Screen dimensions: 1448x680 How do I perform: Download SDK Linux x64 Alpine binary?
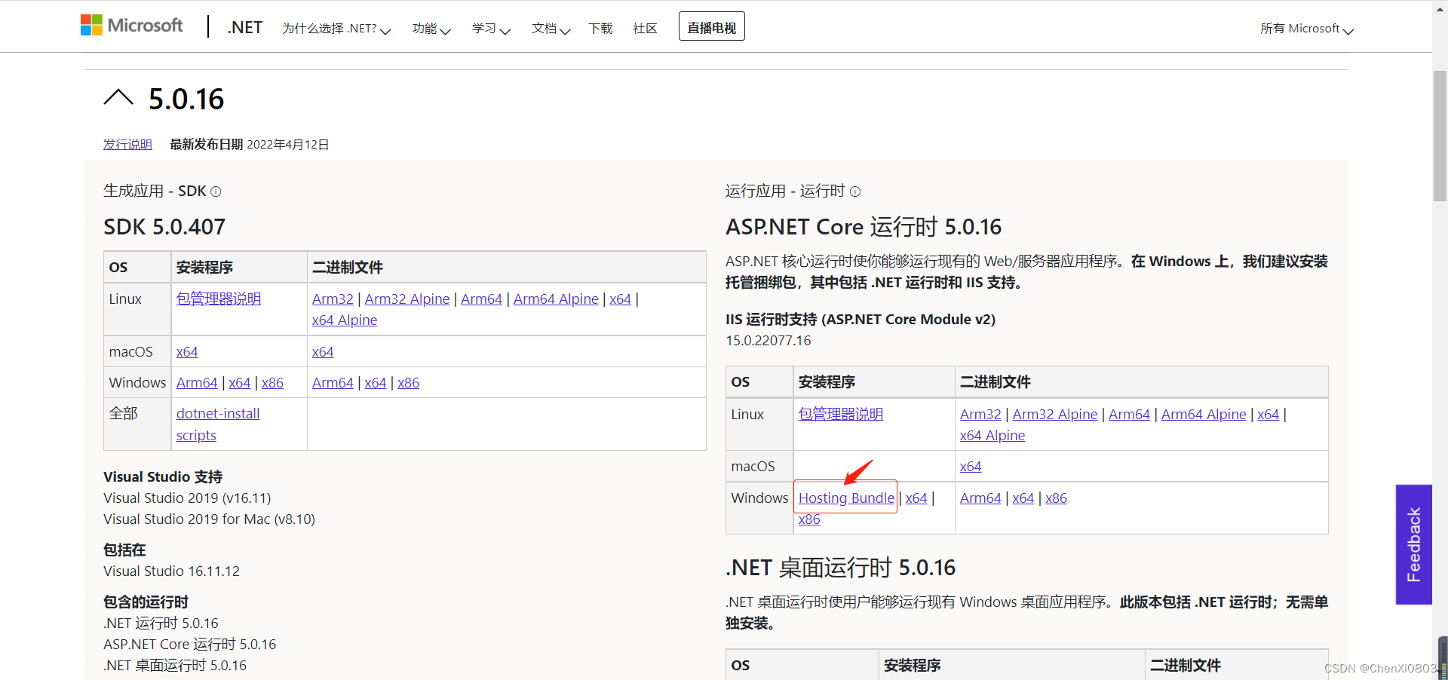tap(345, 320)
